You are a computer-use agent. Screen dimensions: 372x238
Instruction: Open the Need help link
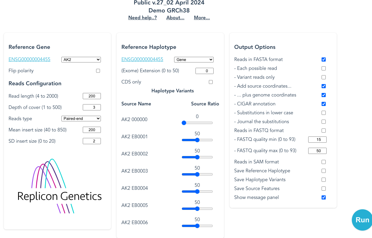click(142, 17)
